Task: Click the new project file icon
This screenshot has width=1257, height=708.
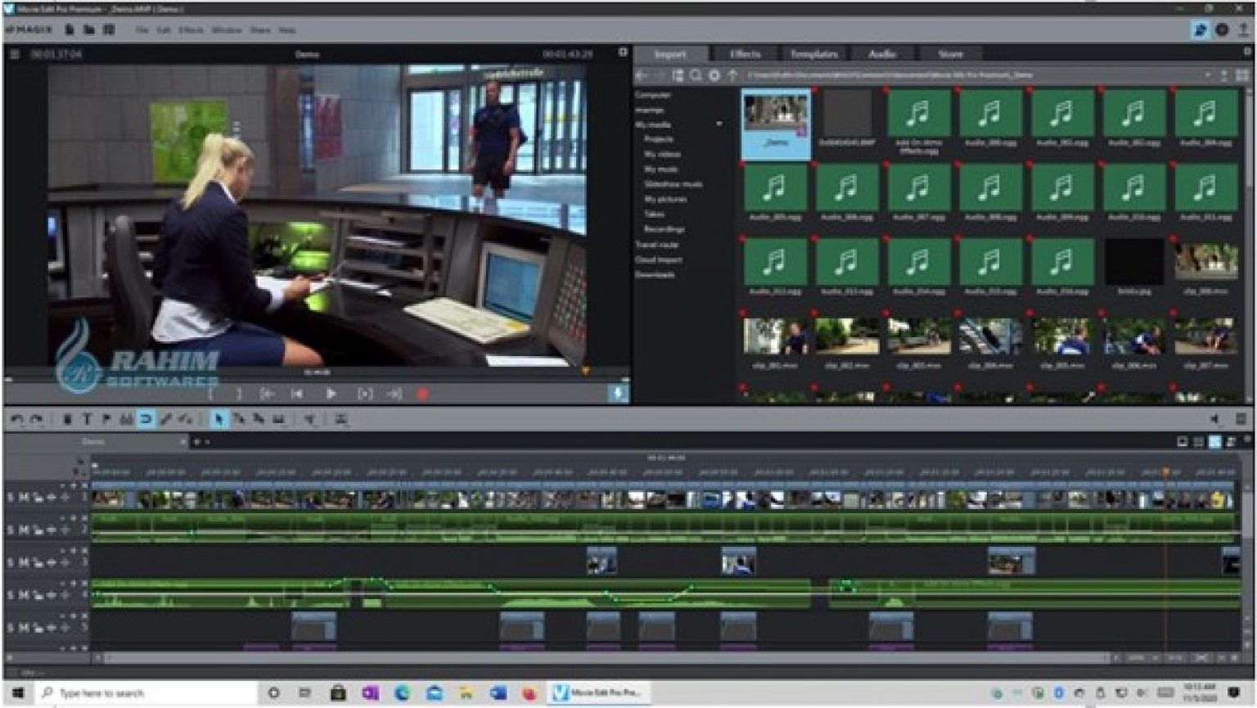Action: (x=70, y=29)
